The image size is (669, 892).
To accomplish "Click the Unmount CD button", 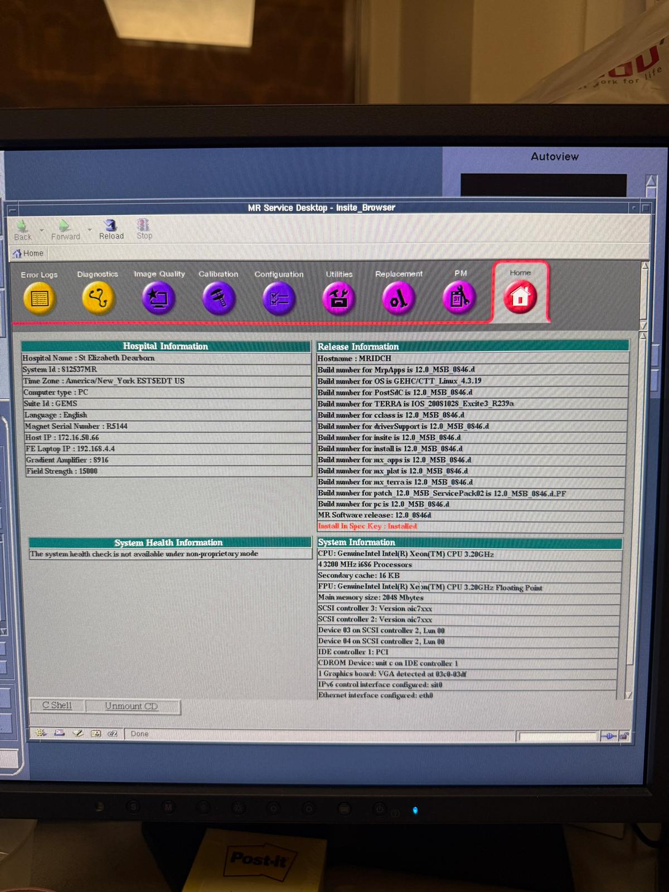I will [132, 706].
